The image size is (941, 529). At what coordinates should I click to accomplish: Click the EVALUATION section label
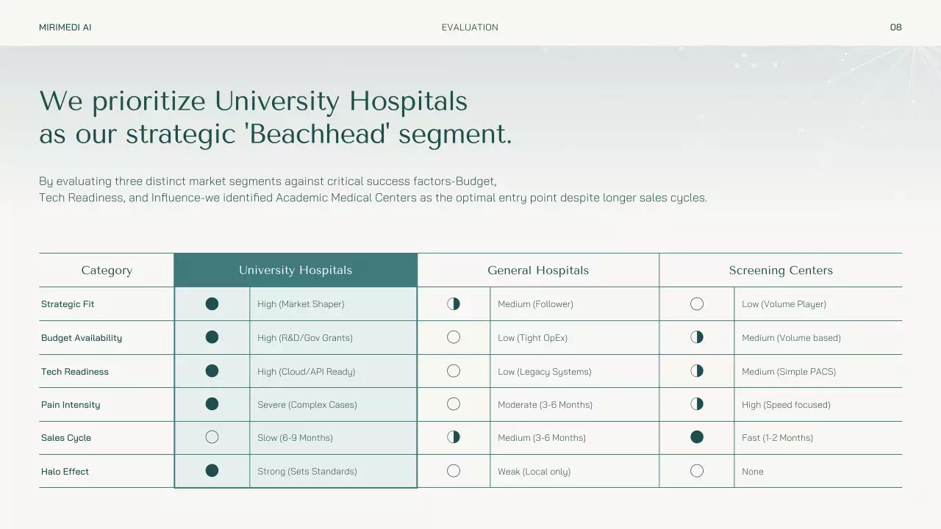click(470, 27)
